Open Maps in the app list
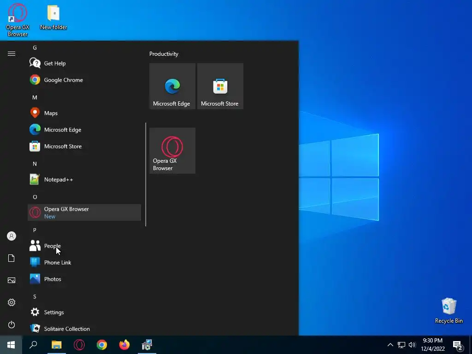This screenshot has height=354, width=472. pos(84,113)
